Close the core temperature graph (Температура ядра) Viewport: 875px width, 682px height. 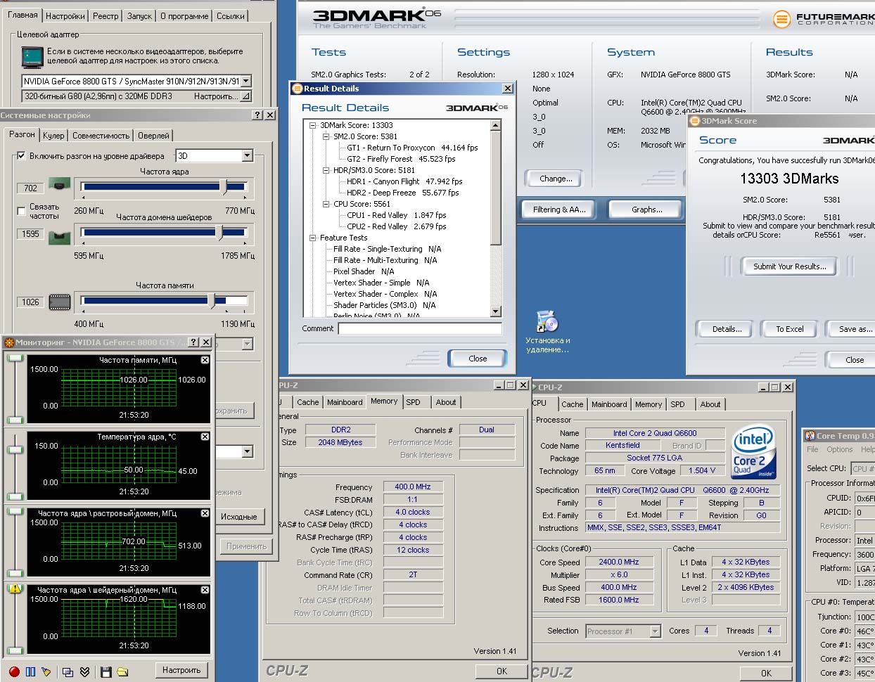click(x=205, y=437)
